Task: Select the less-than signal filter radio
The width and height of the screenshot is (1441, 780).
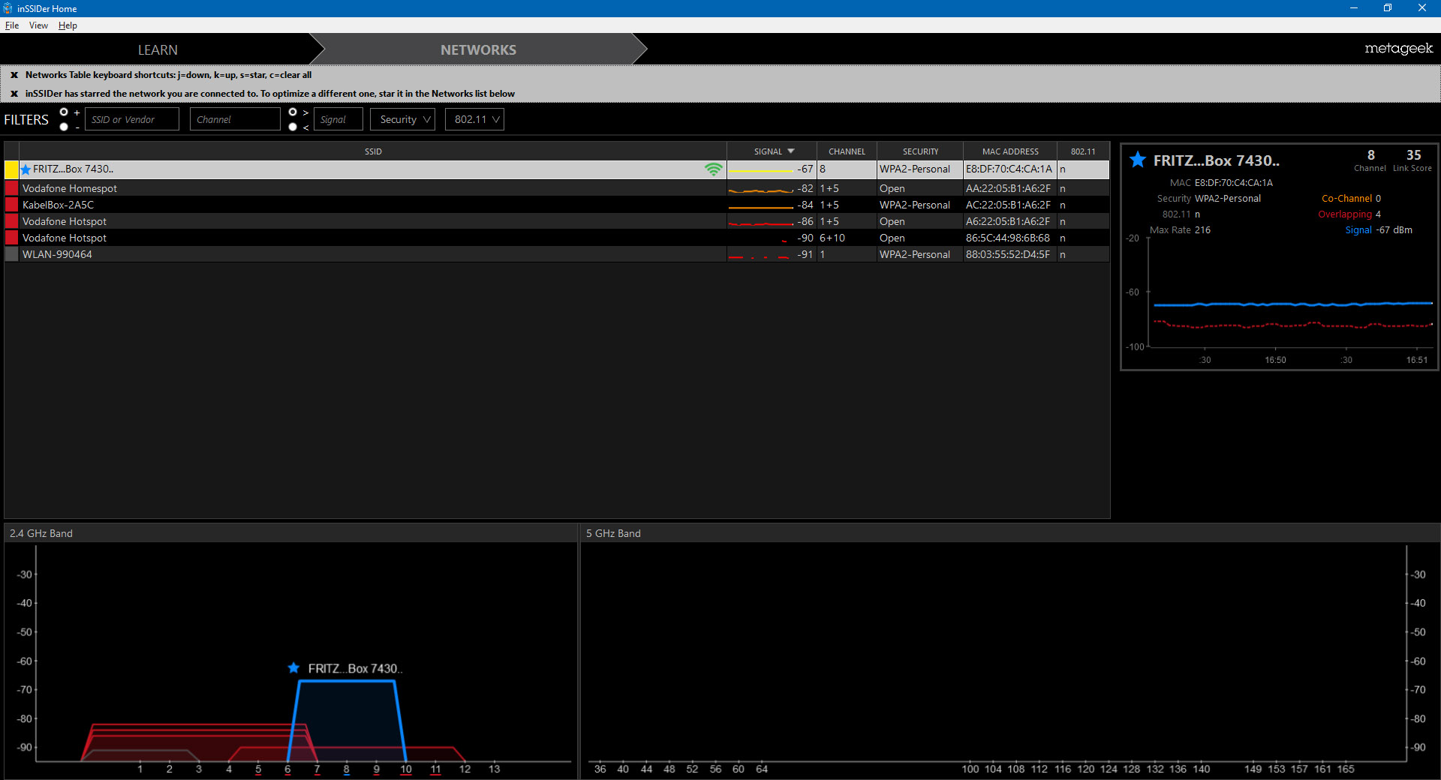Action: pyautogui.click(x=293, y=127)
